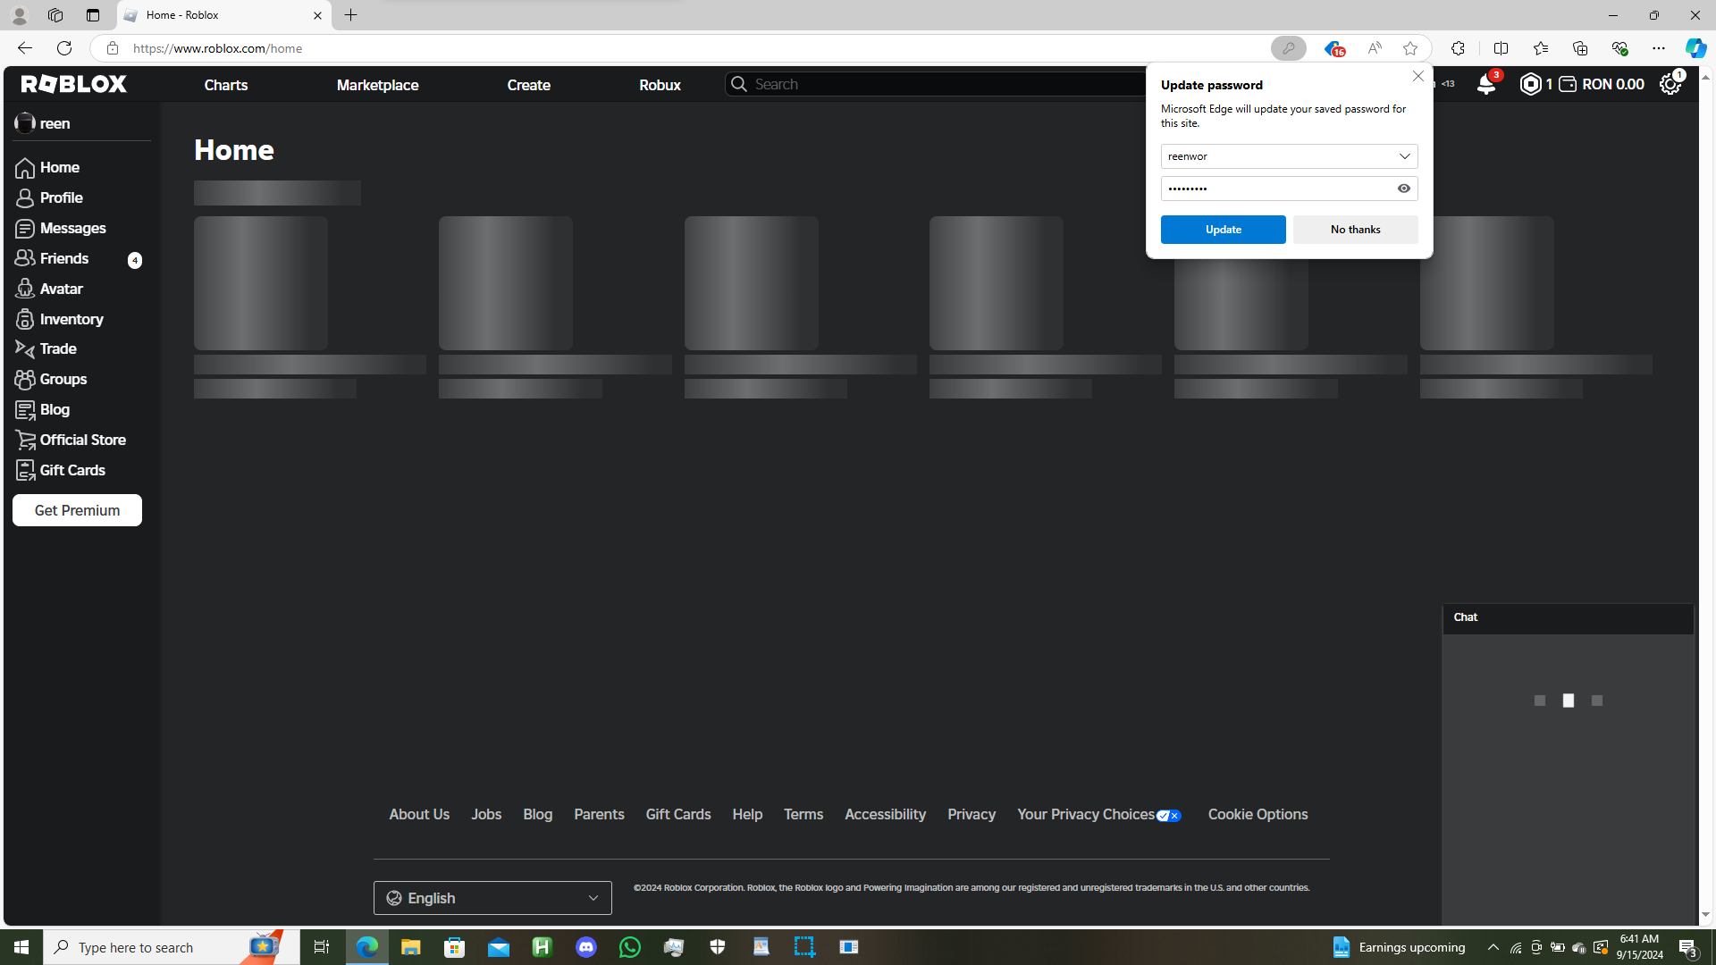1716x965 pixels.
Task: Dismiss the Update password popup
Action: 1417,76
